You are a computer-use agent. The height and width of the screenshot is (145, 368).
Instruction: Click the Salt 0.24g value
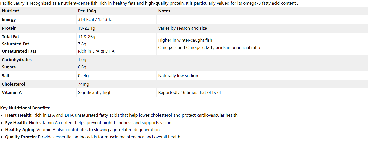[x=83, y=76]
